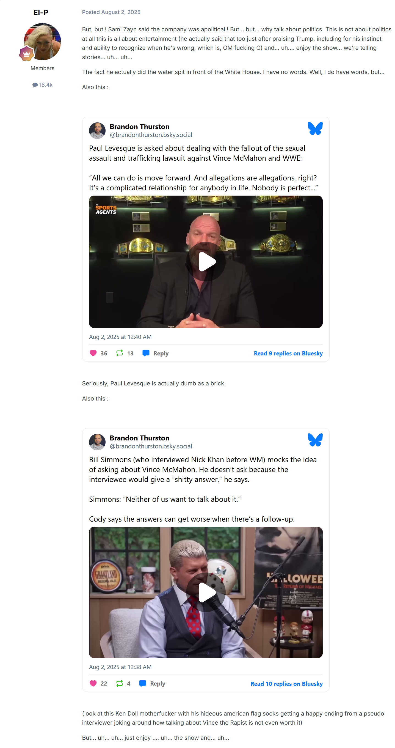Open Read 9 replies on Bluesky link
The width and height of the screenshot is (395, 748).
(x=288, y=354)
